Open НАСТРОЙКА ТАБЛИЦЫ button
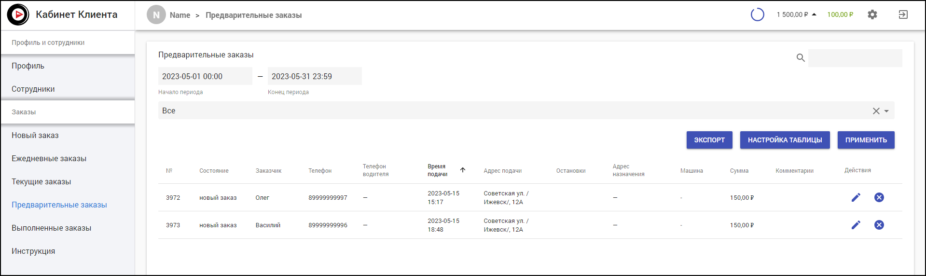The width and height of the screenshot is (926, 276). click(785, 140)
